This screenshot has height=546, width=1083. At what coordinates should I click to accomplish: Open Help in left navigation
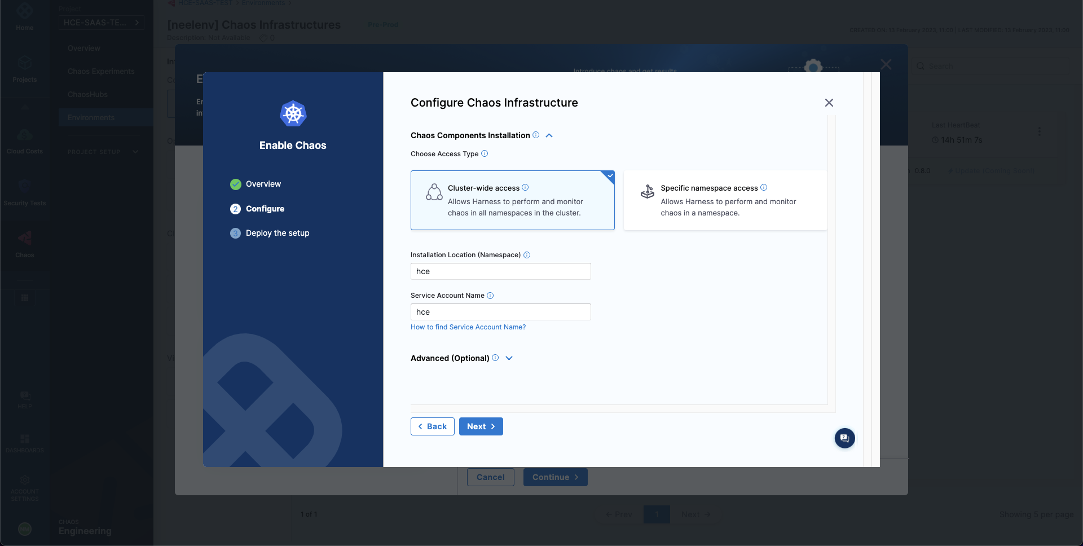point(25,399)
